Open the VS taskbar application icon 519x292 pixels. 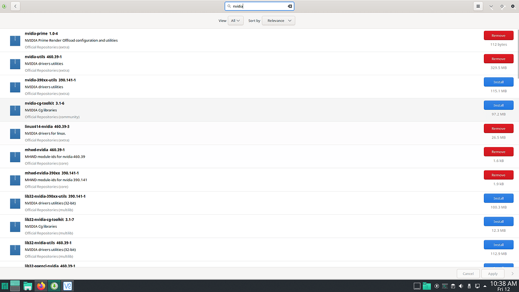(x=68, y=286)
